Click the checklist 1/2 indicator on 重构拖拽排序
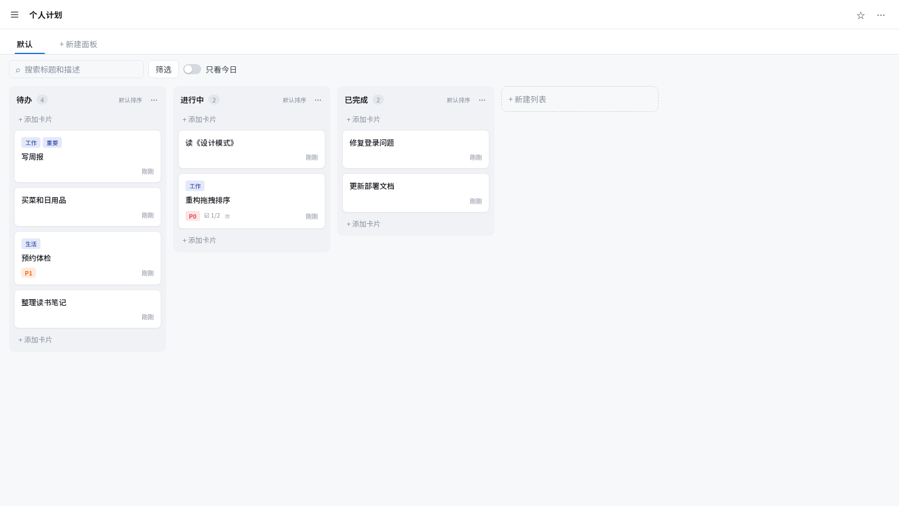This screenshot has height=506, width=899. pyautogui.click(x=212, y=216)
